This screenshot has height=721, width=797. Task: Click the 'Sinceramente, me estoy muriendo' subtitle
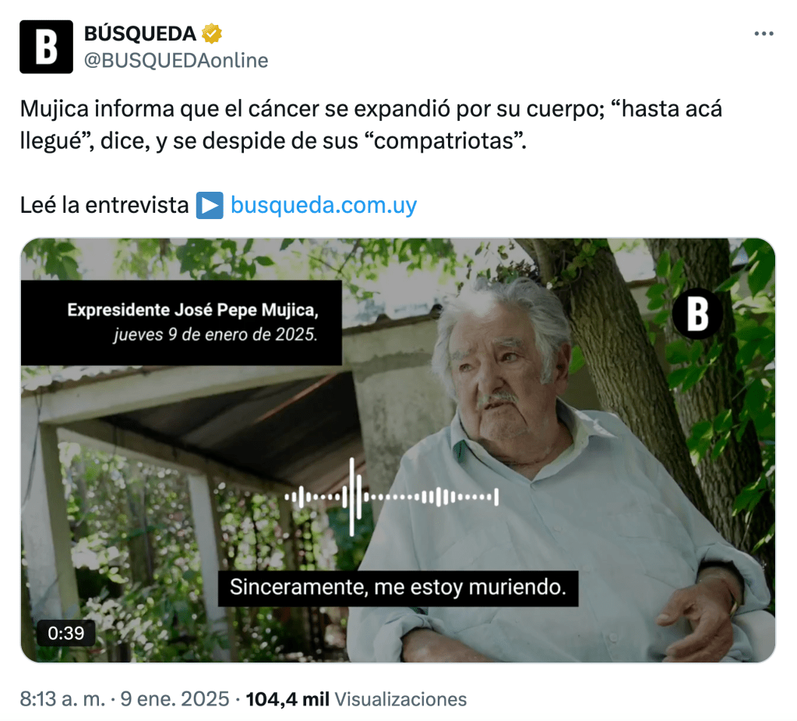click(398, 588)
